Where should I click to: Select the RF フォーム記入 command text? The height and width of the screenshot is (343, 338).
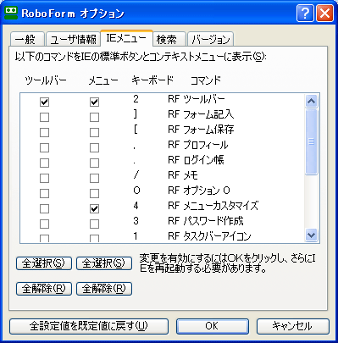click(x=201, y=114)
